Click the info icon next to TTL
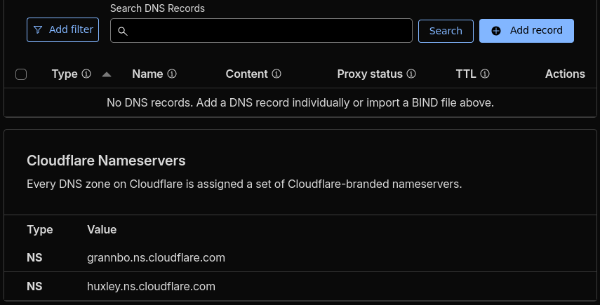 (x=485, y=74)
